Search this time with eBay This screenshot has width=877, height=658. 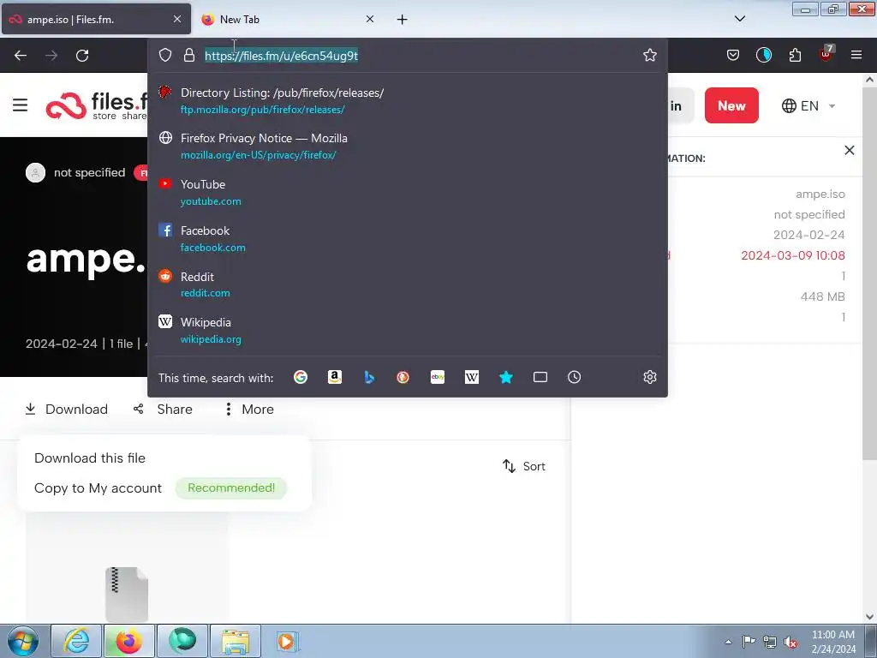[438, 377]
